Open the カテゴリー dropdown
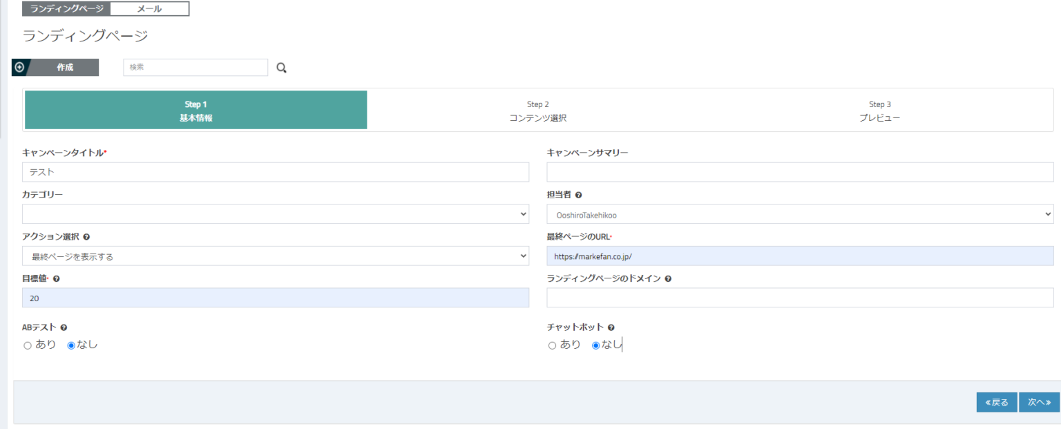This screenshot has width=1061, height=429. click(276, 214)
